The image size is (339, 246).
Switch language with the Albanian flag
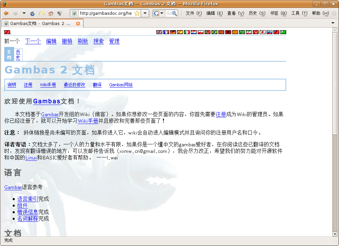coord(228,32)
